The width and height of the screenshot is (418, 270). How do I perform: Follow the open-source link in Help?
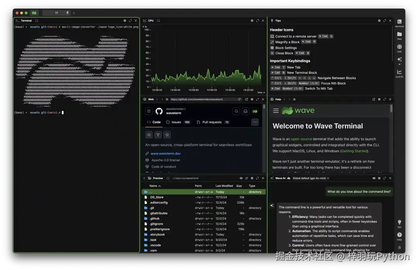pos(301,139)
